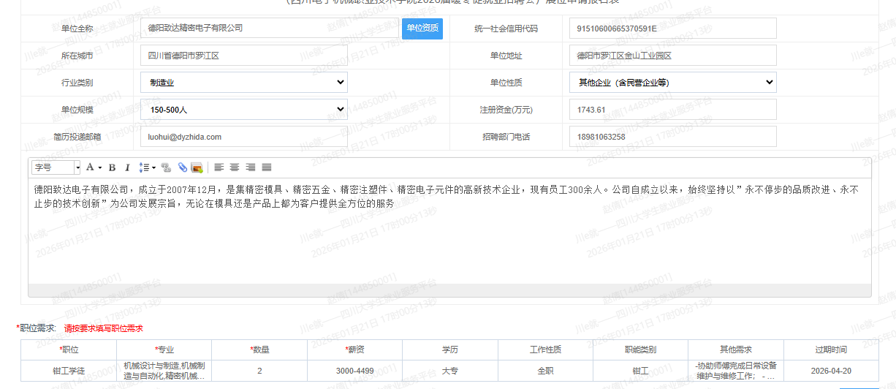The height and width of the screenshot is (389, 896).
Task: Open the 单位规模 dropdown showing 150-500人
Action: point(244,110)
